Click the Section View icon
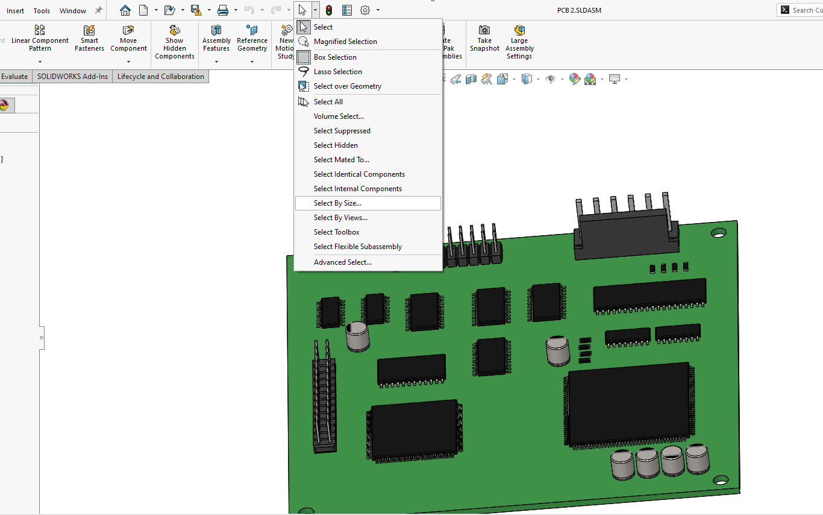The image size is (823, 515). pos(471,79)
